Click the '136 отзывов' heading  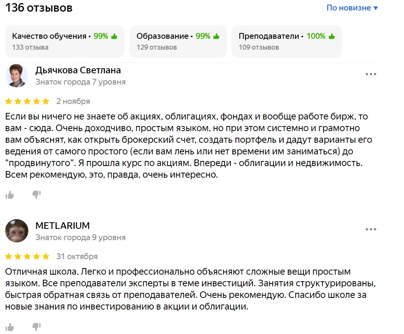38,8
